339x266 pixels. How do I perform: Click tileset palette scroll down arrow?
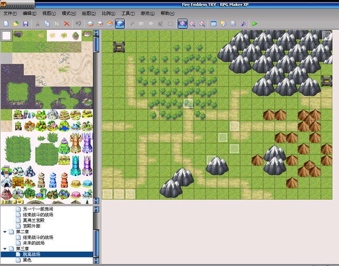96,201
